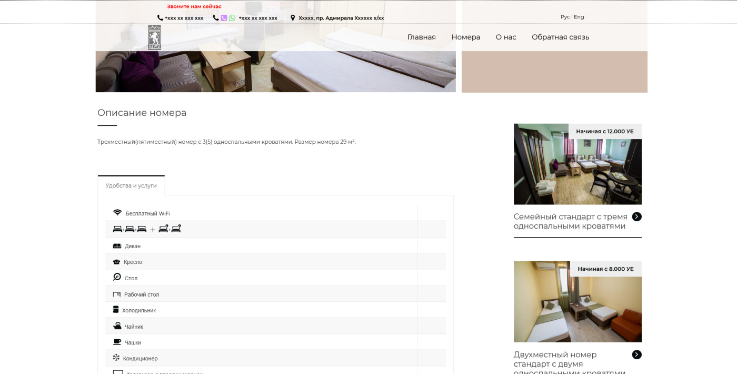Click the three single beds icon
Image resolution: width=737 pixels, height=374 pixels.
[130, 229]
